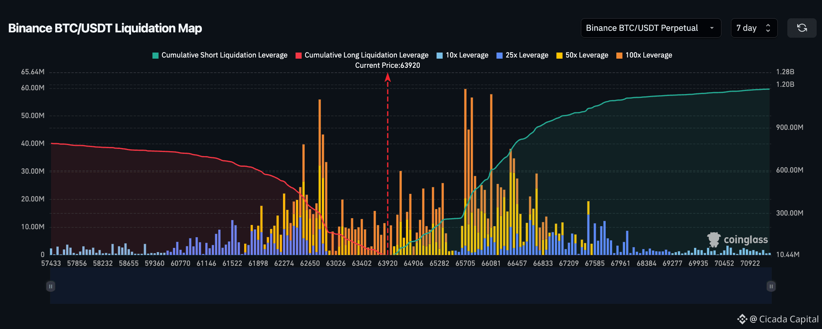
Task: Toggle Cumulative Short Liquidation Leverage legend
Action: point(220,55)
